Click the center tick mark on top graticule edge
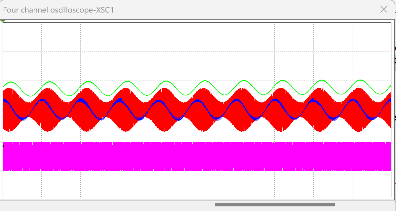The width and height of the screenshot is (396, 211). [197, 23]
